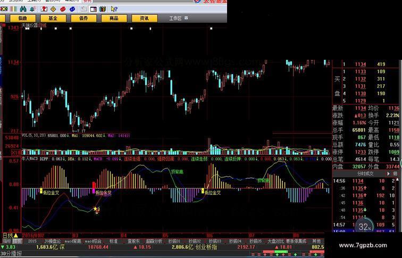Click the 32% floating circle widget
The image size is (402, 258).
(x=364, y=226)
